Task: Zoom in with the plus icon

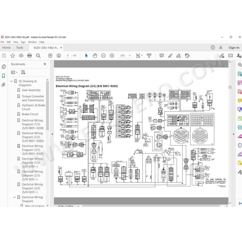Action: point(112,56)
